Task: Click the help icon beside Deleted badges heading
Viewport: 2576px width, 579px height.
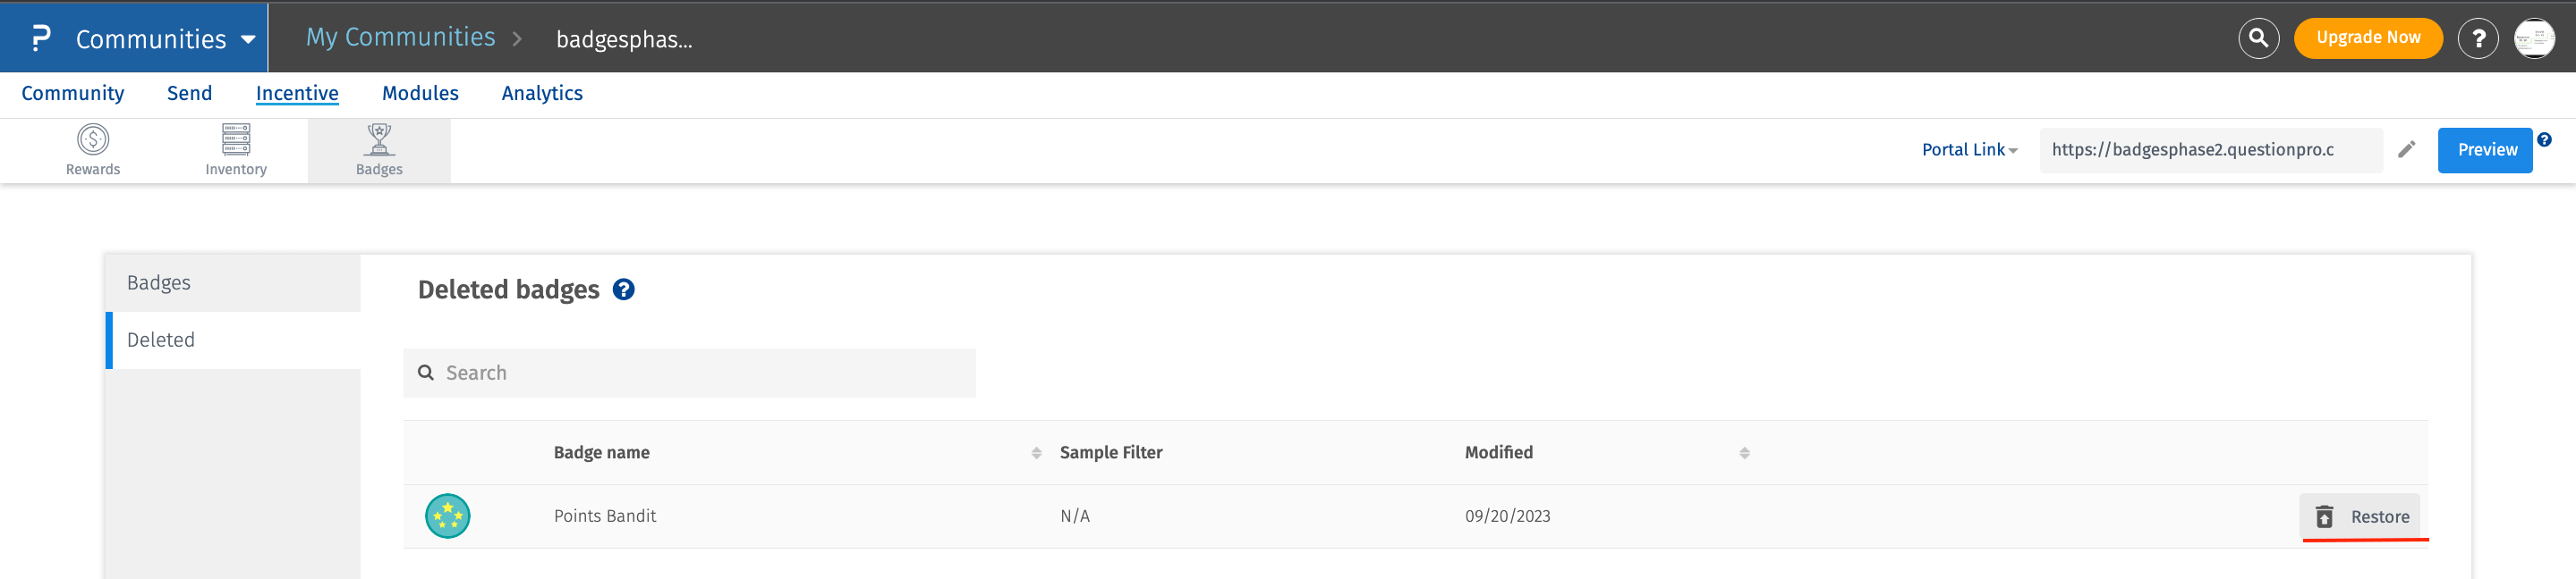Action: tap(623, 290)
